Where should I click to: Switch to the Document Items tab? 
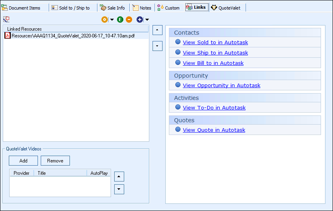pyautogui.click(x=24, y=8)
